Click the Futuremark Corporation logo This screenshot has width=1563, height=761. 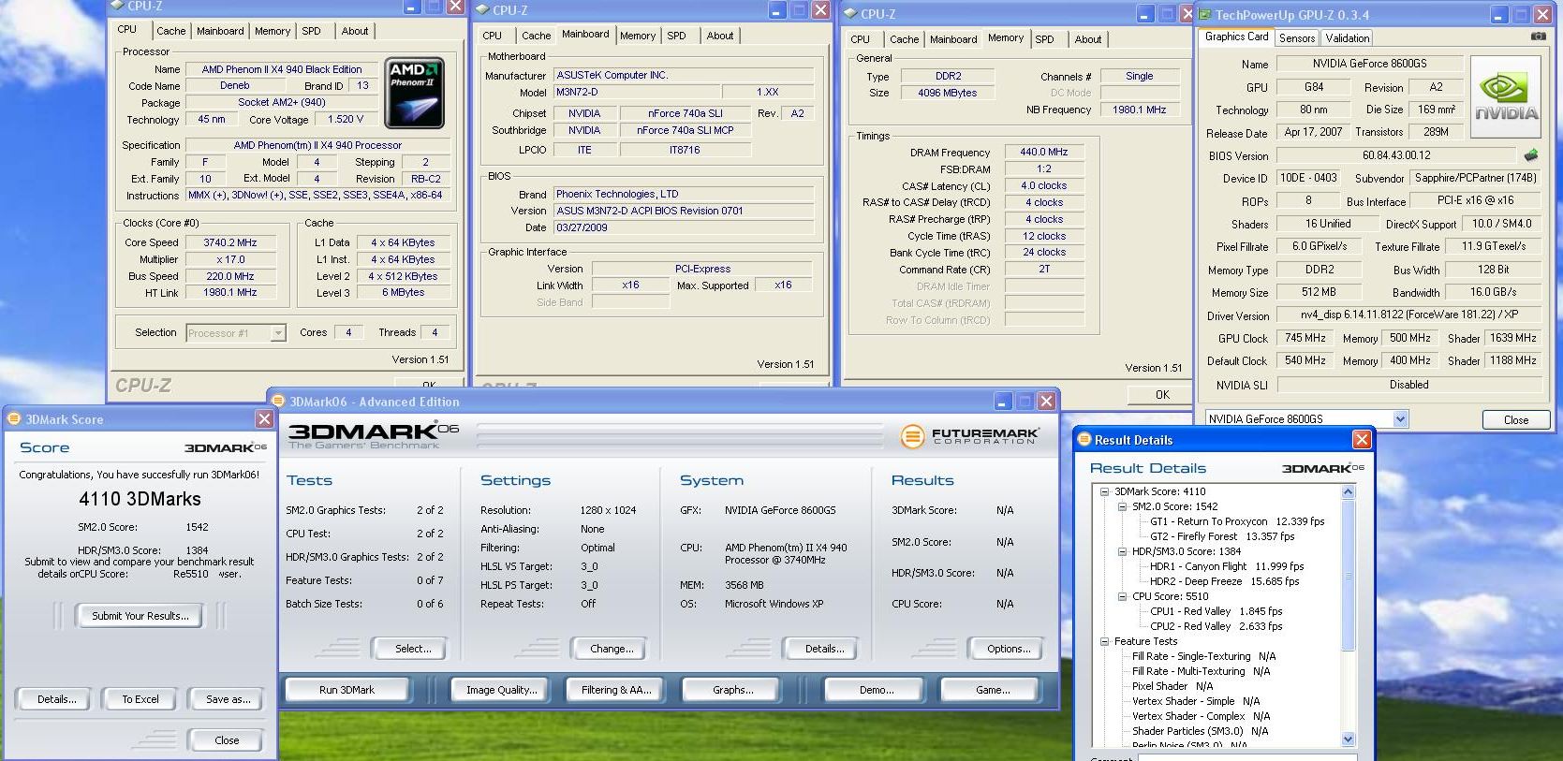pos(969,436)
